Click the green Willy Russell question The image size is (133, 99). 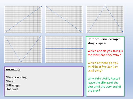tap(104, 84)
